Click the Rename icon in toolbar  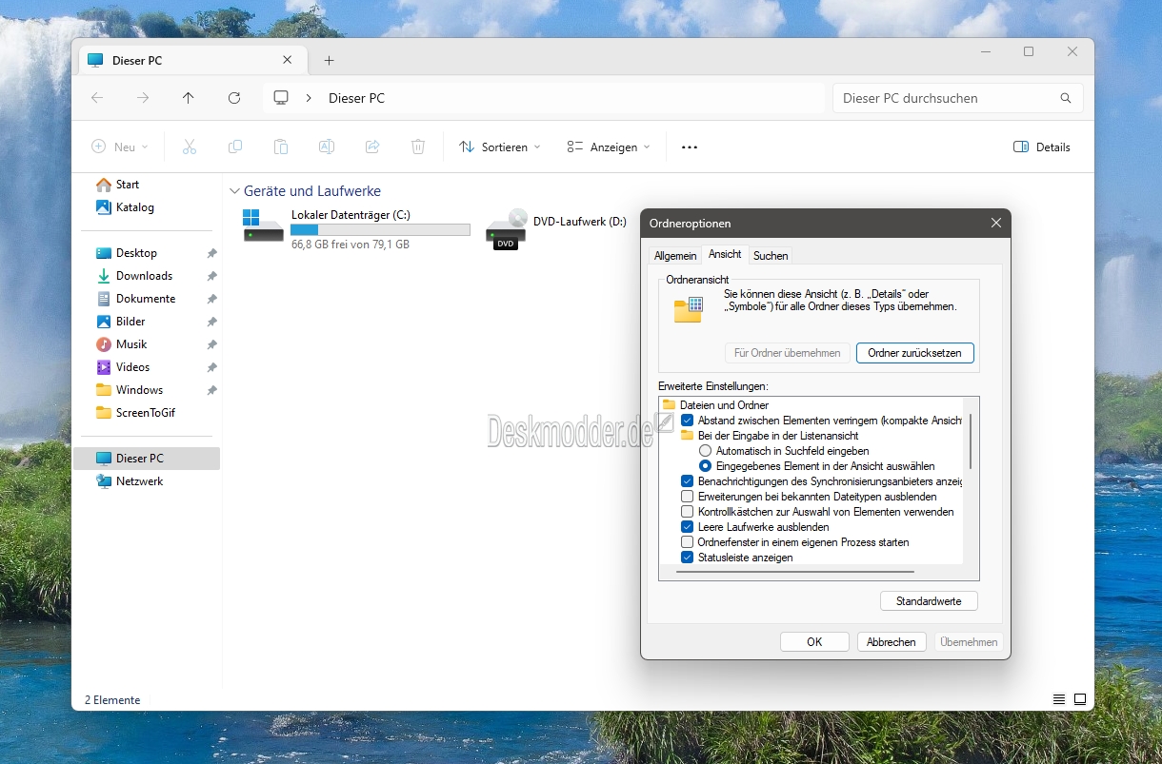(x=327, y=147)
